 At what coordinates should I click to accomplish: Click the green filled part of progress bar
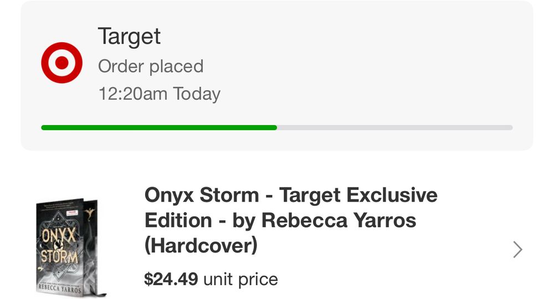(x=159, y=128)
